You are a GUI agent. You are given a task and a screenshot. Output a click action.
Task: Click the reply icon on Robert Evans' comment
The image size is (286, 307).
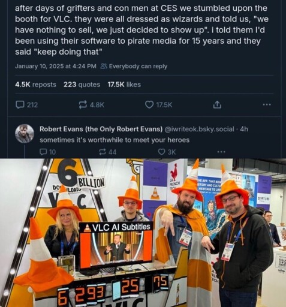[43, 152]
